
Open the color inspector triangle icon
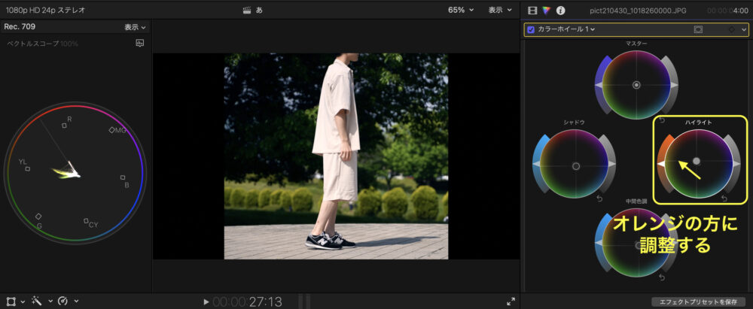[546, 11]
